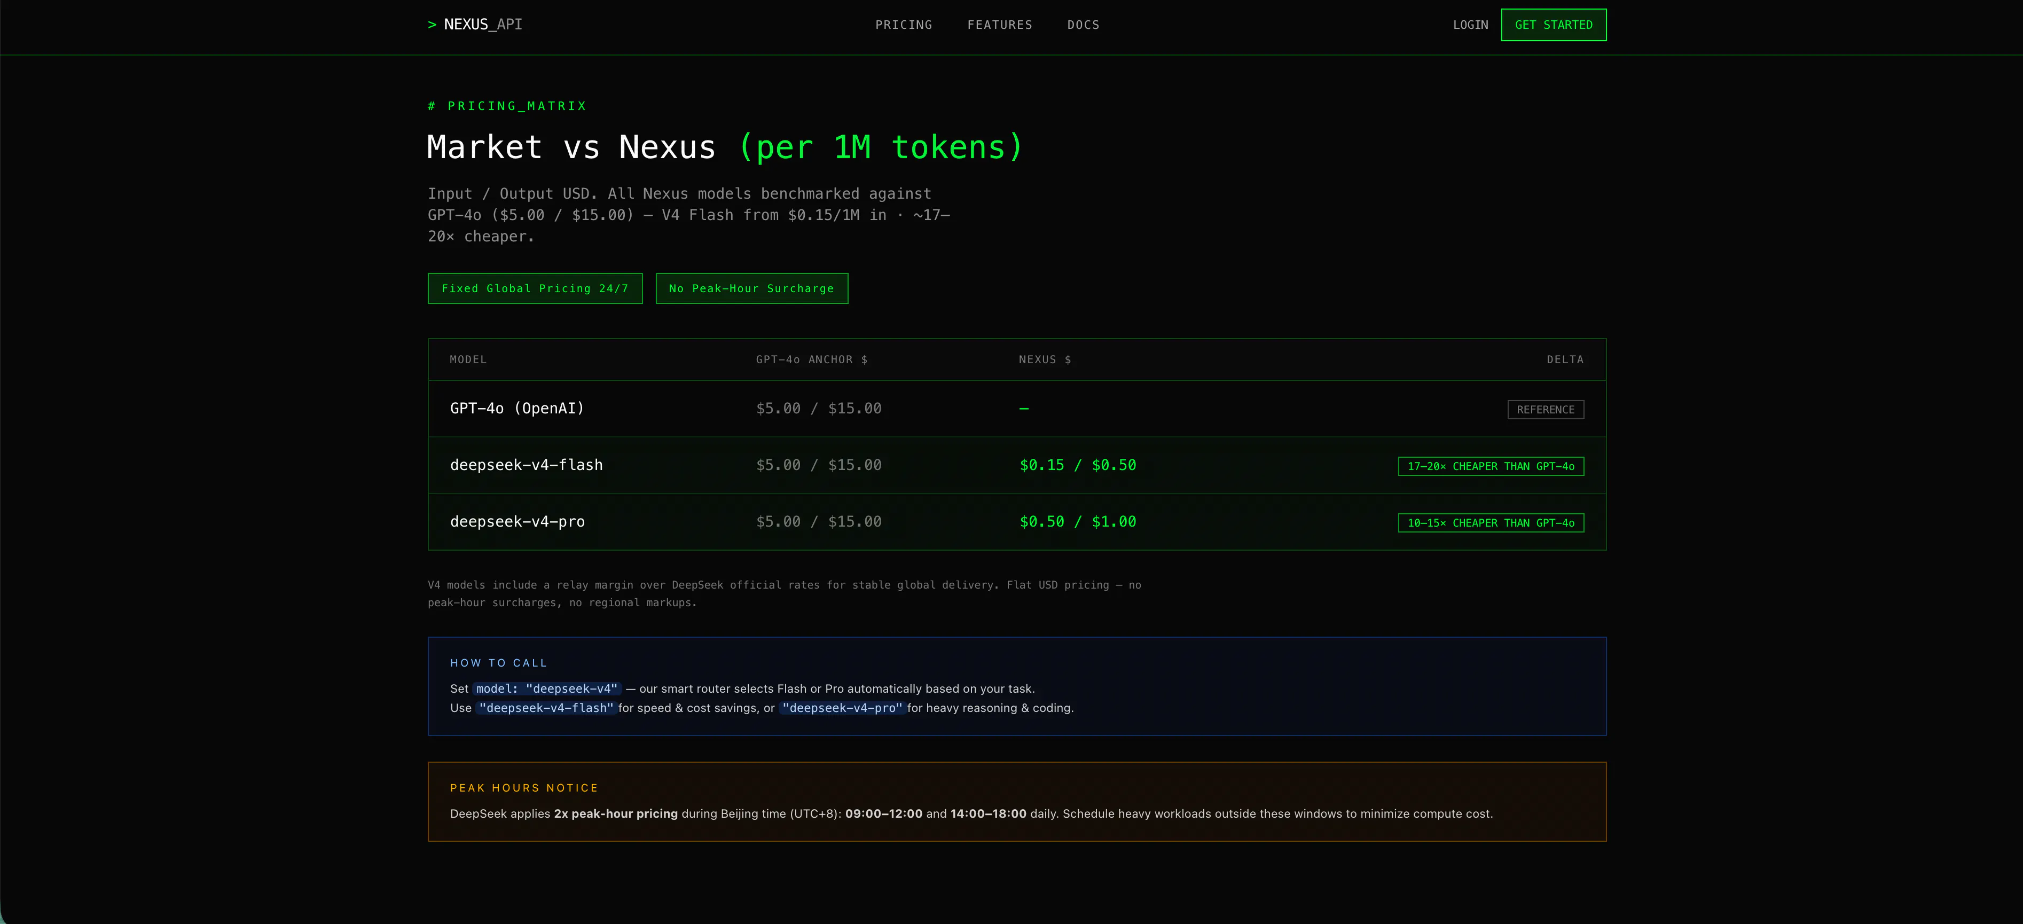Click the "deepseek-v4-pro" code snippet

point(842,708)
